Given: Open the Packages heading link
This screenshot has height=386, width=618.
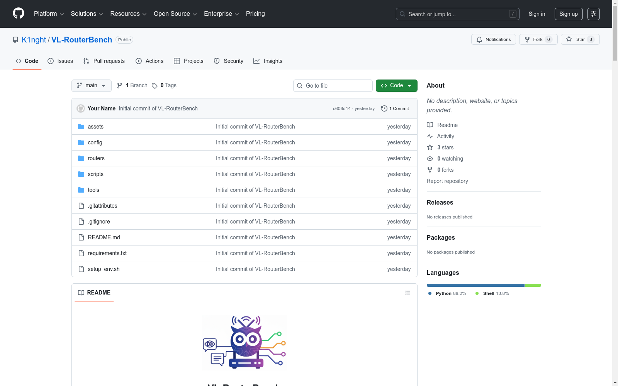Looking at the screenshot, I should 441,237.
